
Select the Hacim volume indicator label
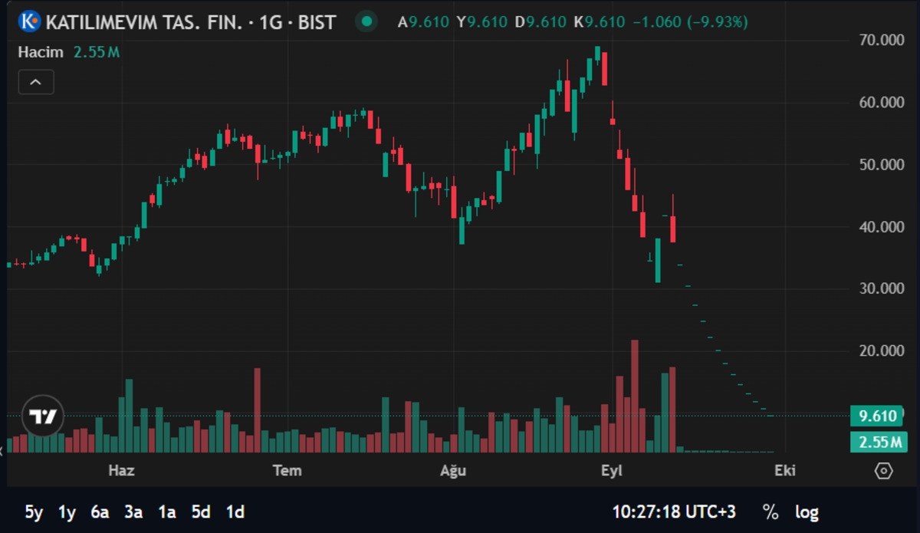pyautogui.click(x=41, y=52)
